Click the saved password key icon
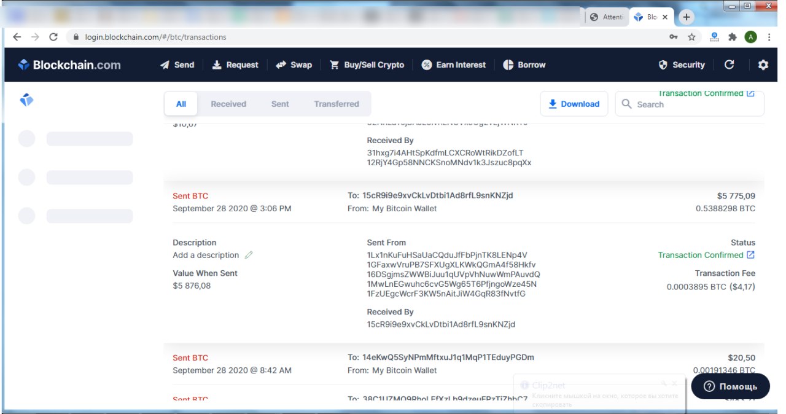 [674, 37]
